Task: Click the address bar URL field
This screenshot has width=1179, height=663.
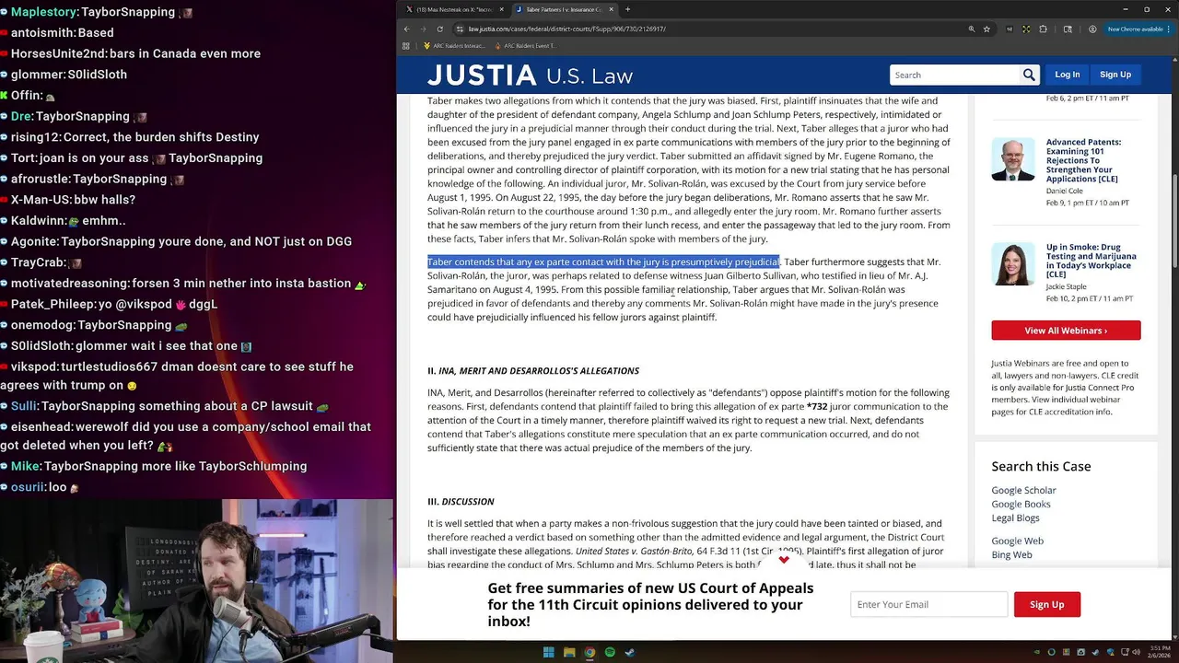Action: (709, 29)
